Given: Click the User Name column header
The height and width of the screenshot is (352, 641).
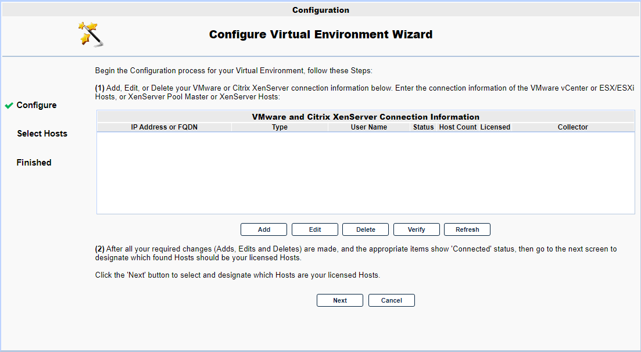Looking at the screenshot, I should click(x=368, y=127).
